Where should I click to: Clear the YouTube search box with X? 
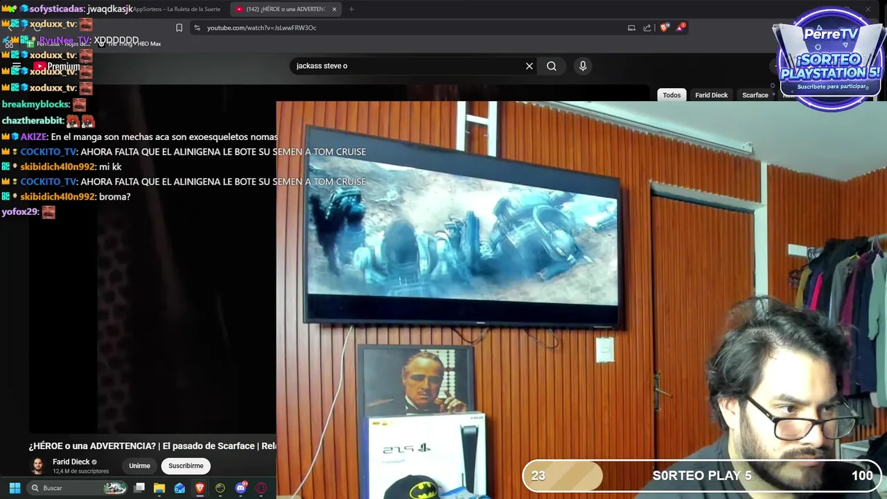(x=529, y=66)
